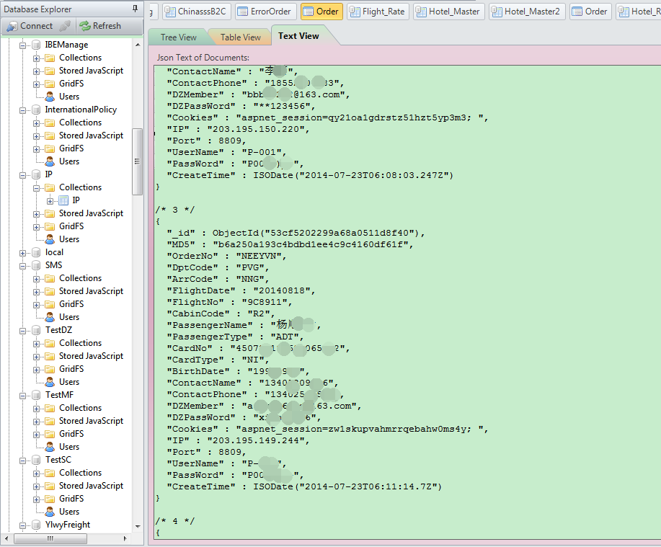The image size is (661, 547).
Task: Select the TestDZ database label
Action: 58,330
